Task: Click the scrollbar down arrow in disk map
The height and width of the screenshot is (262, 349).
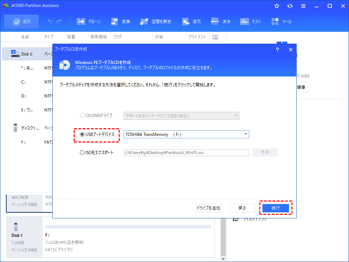Action: point(223,259)
